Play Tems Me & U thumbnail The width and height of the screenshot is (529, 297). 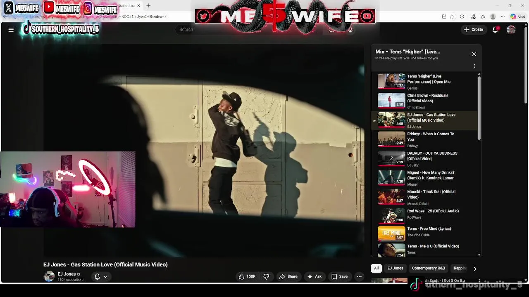tap(391, 250)
